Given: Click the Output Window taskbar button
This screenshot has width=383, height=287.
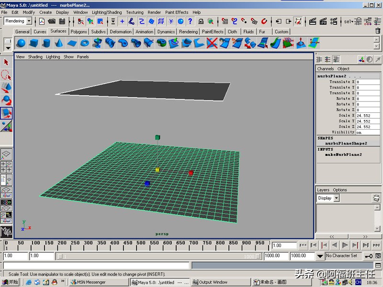Looking at the screenshot, I should [x=213, y=282].
